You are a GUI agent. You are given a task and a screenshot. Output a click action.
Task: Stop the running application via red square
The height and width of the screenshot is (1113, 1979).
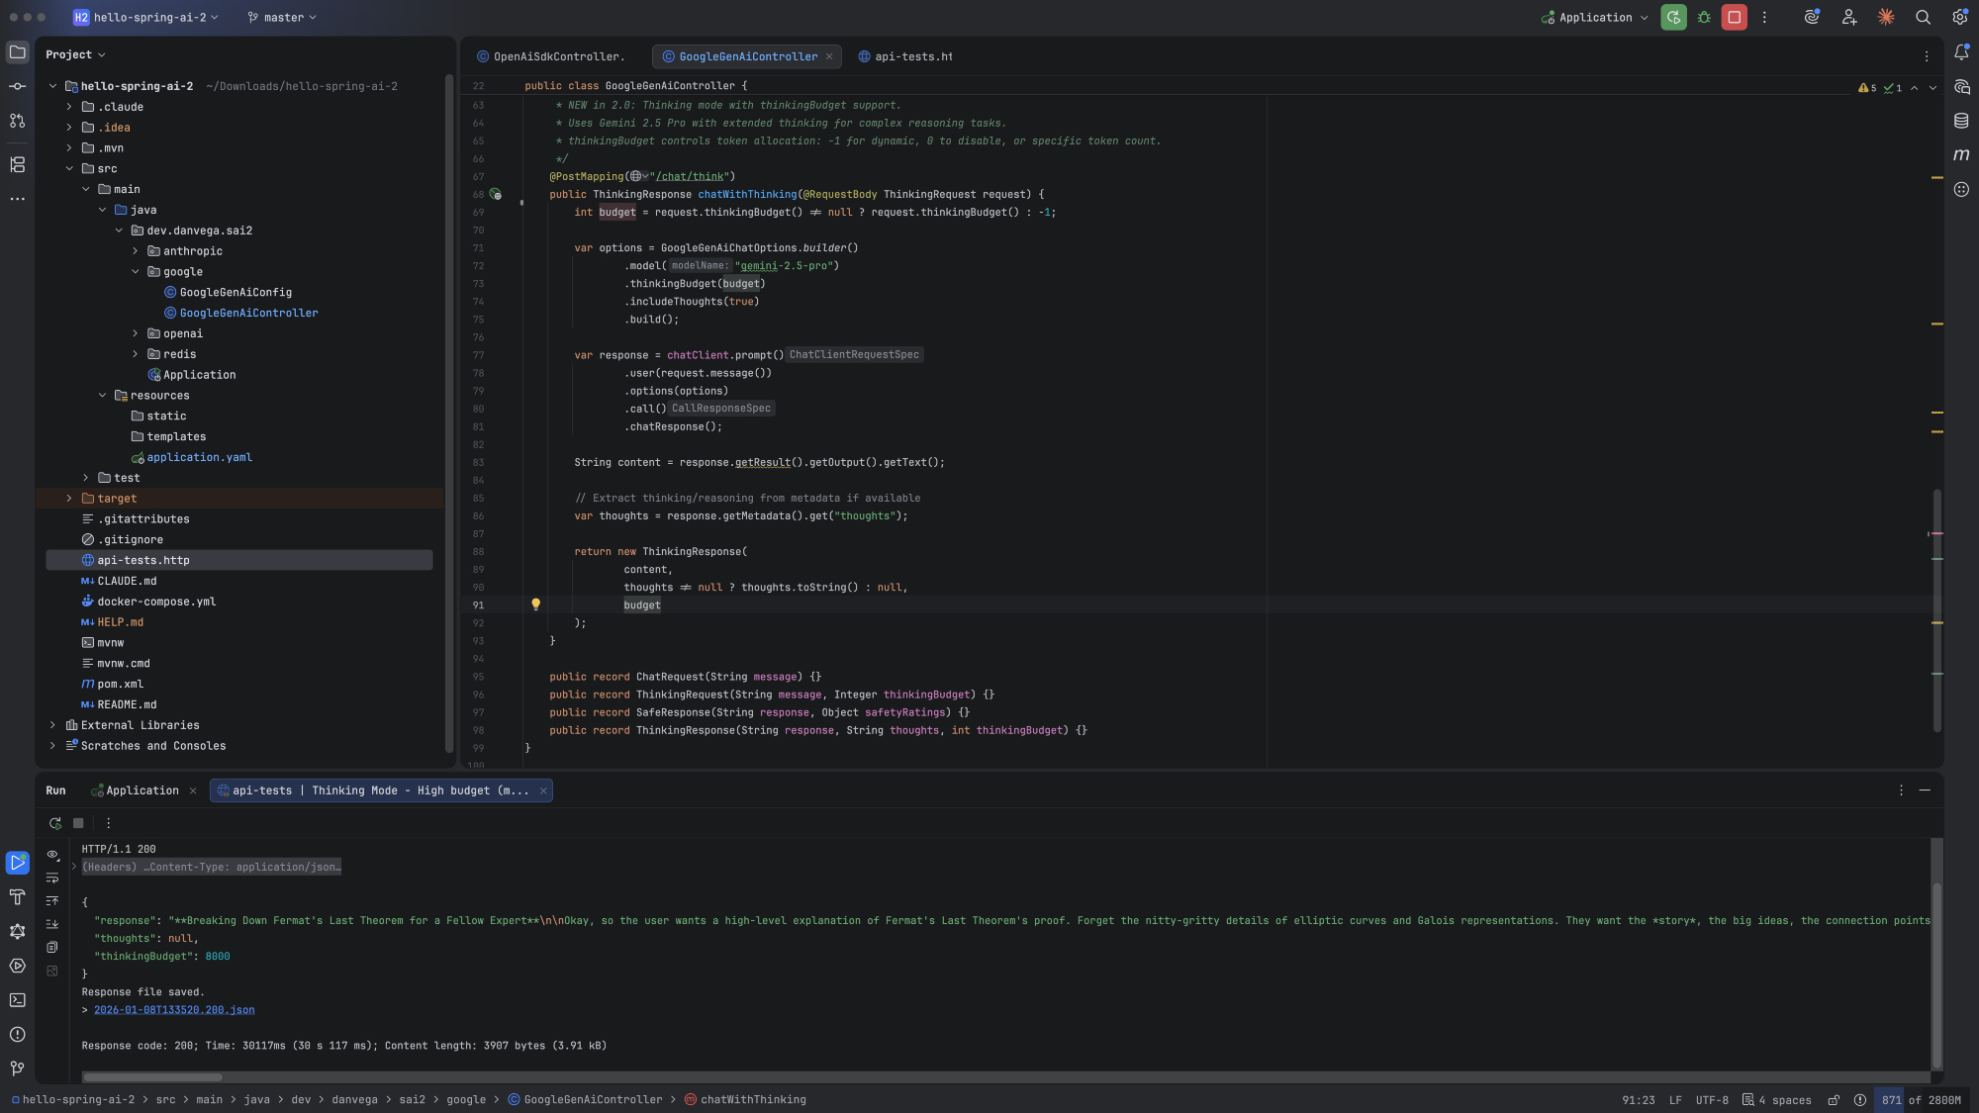pyautogui.click(x=1734, y=17)
